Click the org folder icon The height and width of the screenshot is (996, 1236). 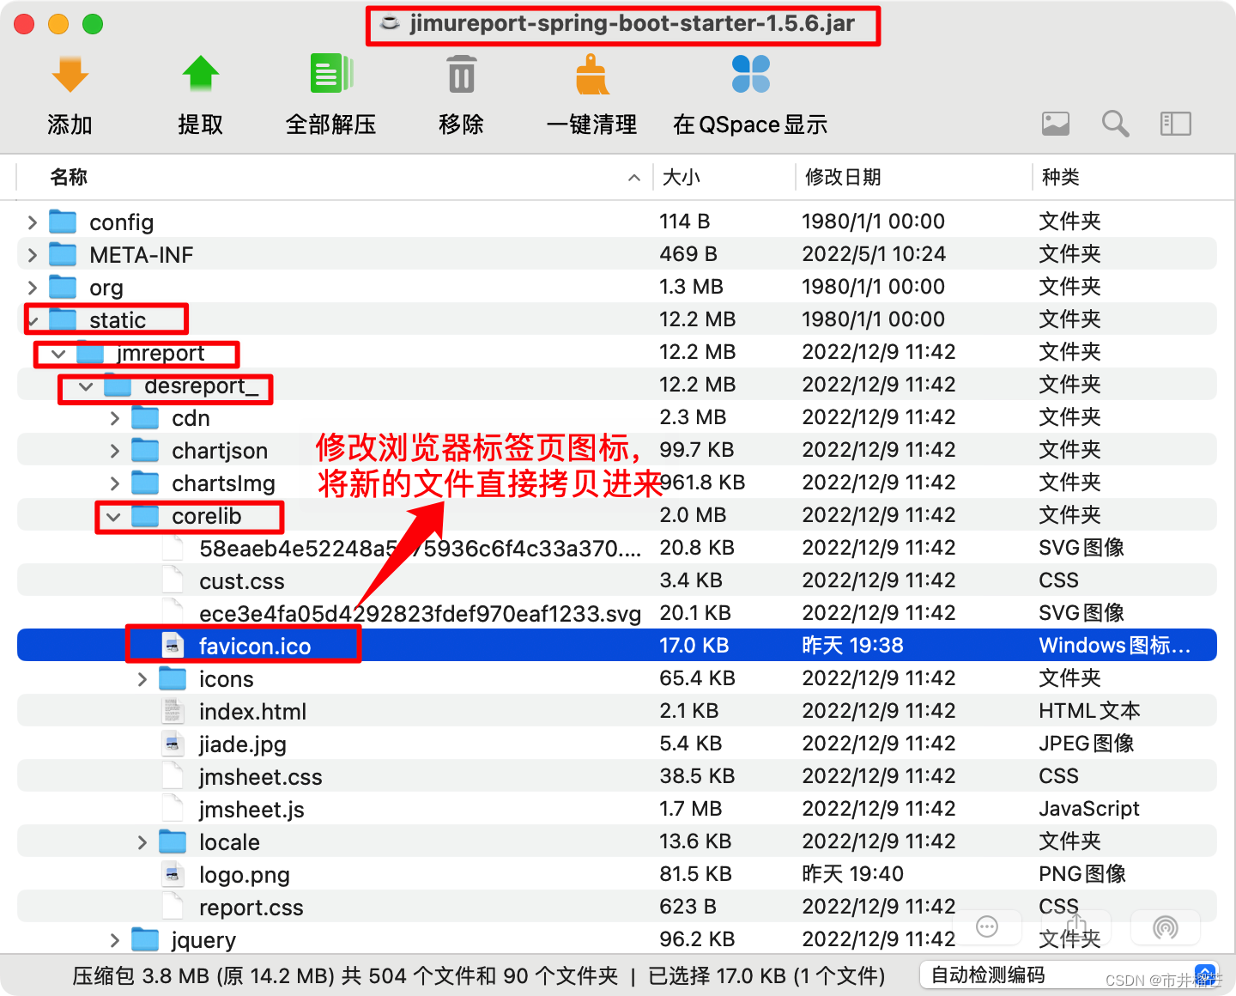(63, 287)
